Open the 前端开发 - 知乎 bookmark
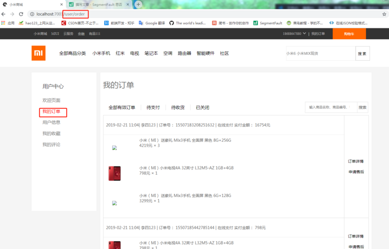 tap(119, 23)
